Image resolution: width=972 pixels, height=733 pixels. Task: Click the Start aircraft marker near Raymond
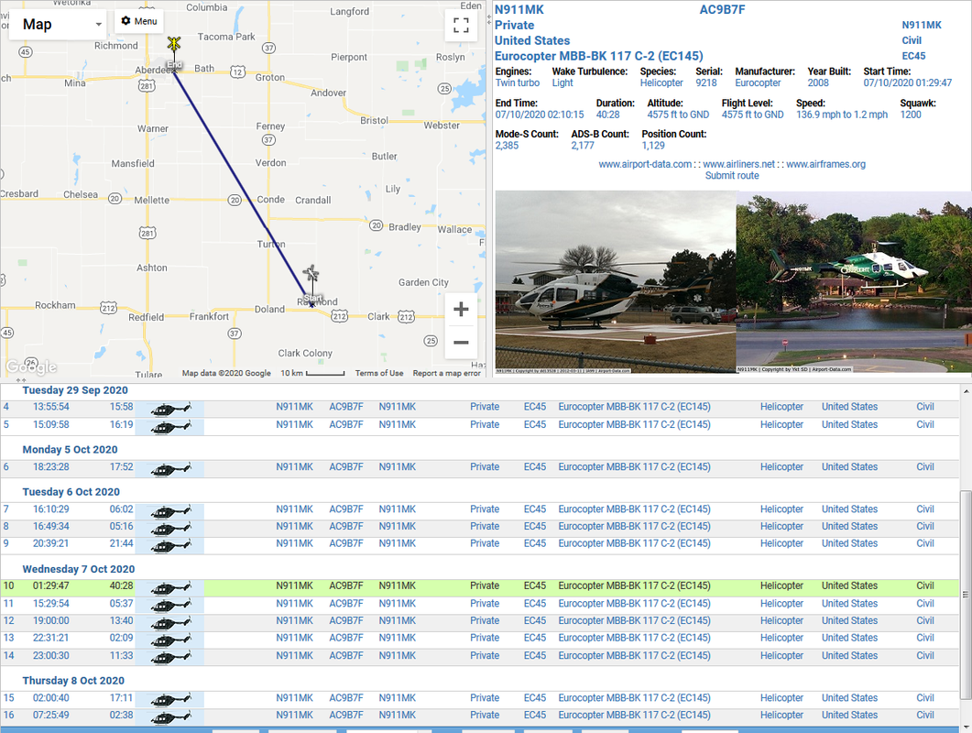point(311,273)
